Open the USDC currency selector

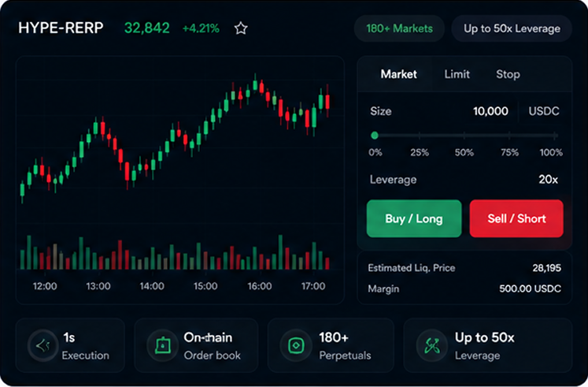click(544, 111)
